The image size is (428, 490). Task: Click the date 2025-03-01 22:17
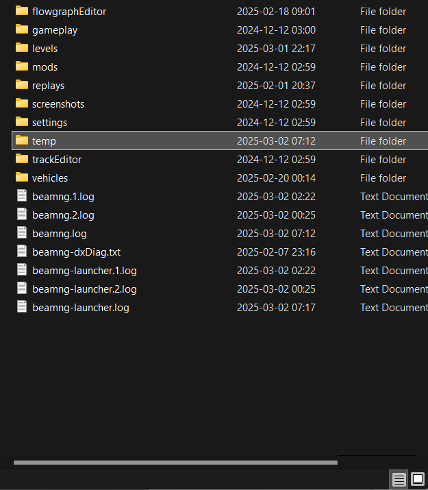pos(276,49)
